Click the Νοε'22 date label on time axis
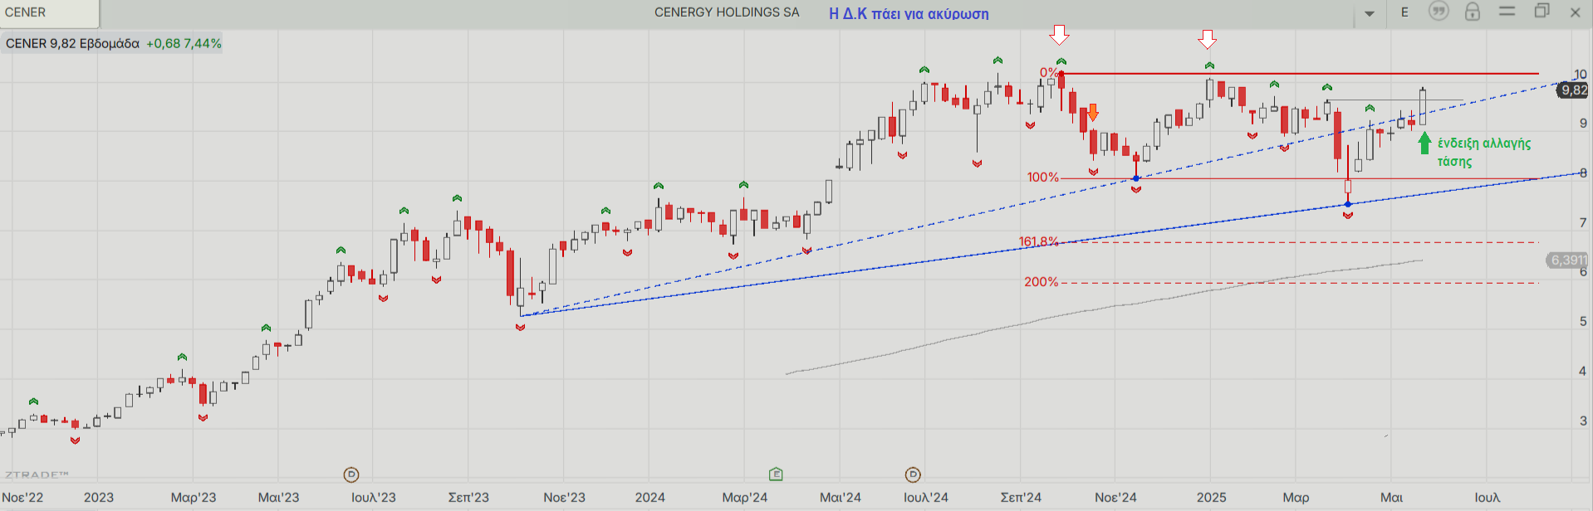 pyautogui.click(x=22, y=498)
